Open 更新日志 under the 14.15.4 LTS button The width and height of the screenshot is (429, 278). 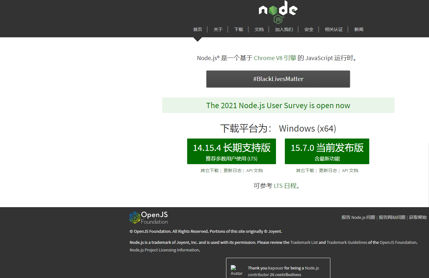click(x=232, y=170)
